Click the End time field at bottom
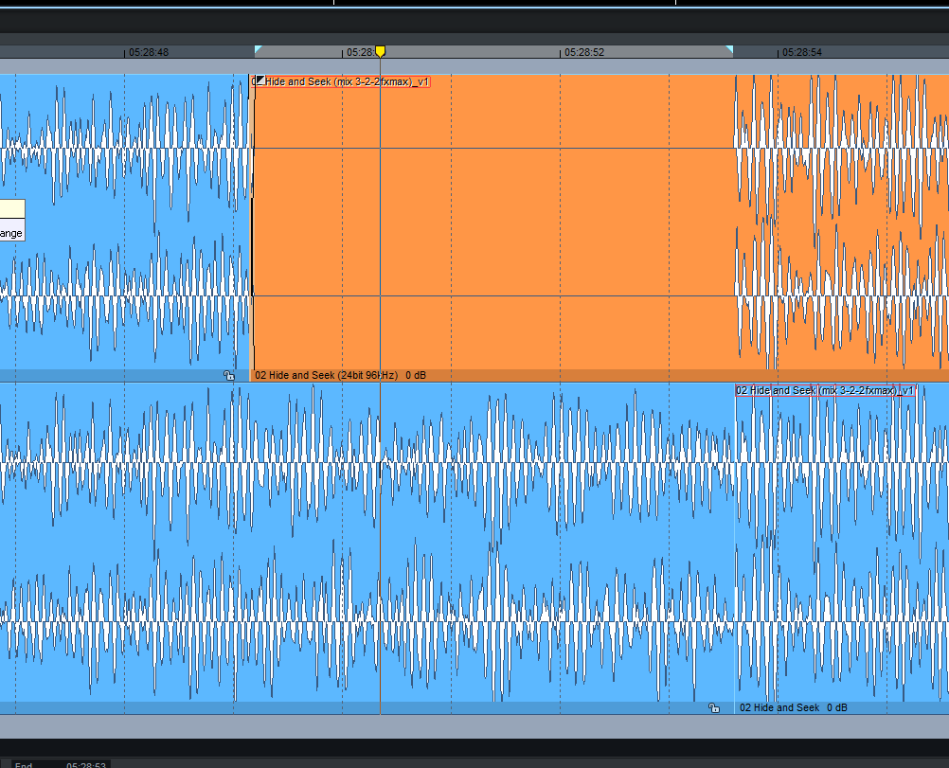949x768 pixels. click(86, 764)
